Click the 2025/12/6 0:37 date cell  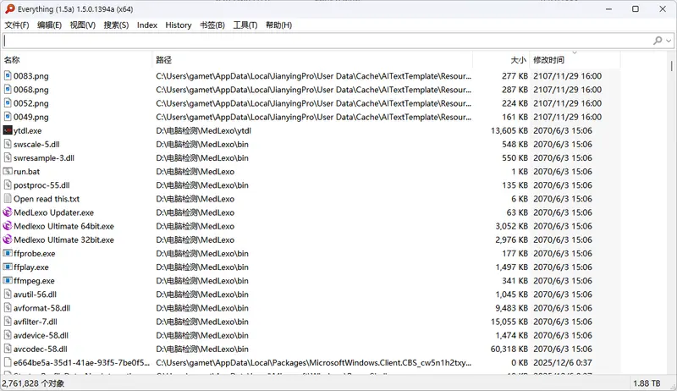[563, 362]
